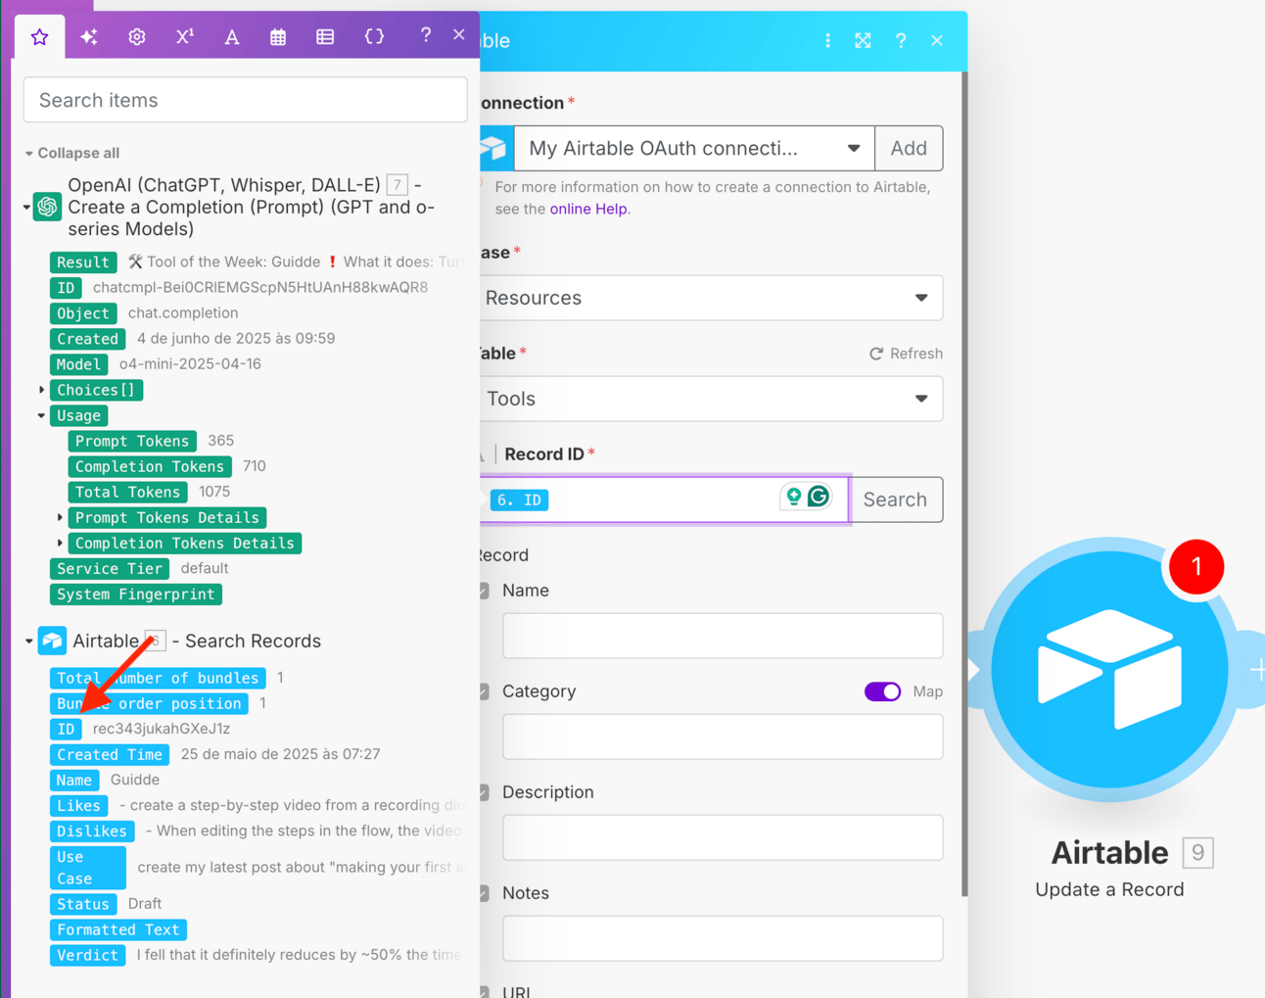Select the System Fingerprint pill
The height and width of the screenshot is (998, 1265).
tap(136, 594)
